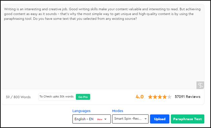Click the first rating star
211x128 pixels.
point(150,97)
